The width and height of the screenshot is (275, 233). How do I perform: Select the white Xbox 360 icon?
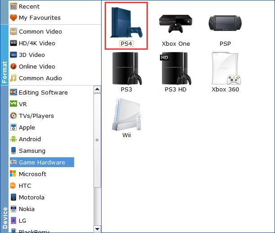[x=226, y=69]
